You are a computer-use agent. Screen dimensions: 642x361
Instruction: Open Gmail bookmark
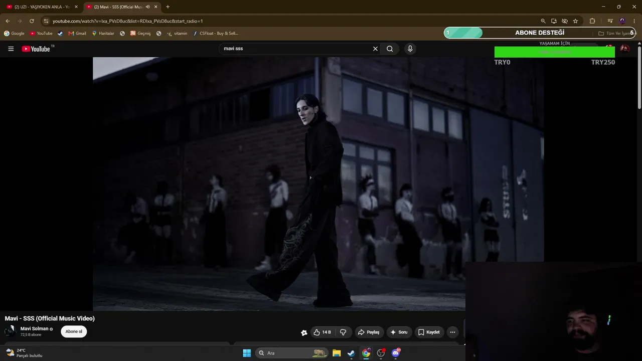[77, 34]
